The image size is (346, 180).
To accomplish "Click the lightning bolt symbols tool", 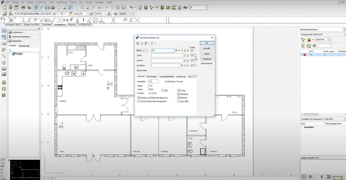I will (37, 7).
